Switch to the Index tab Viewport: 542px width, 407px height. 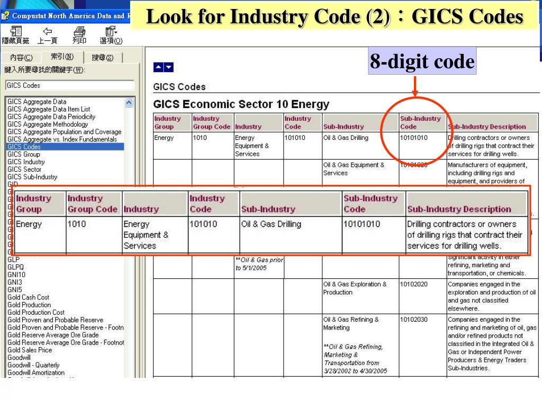point(62,56)
